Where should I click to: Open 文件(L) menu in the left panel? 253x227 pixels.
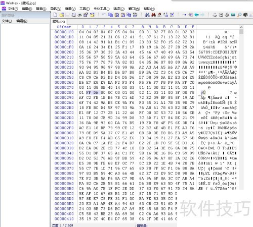click(x=7, y=21)
